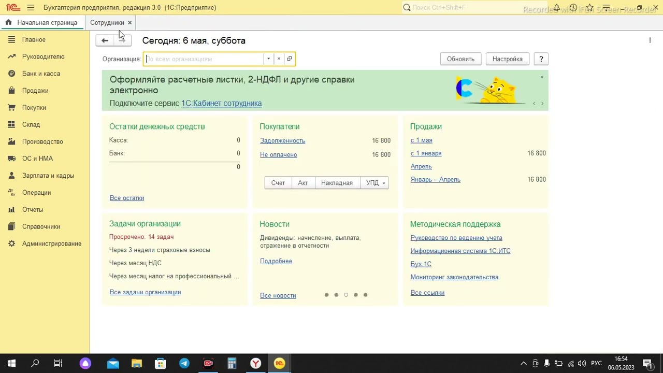Show next banner with right arrow
This screenshot has width=663, height=373.
pos(542,104)
